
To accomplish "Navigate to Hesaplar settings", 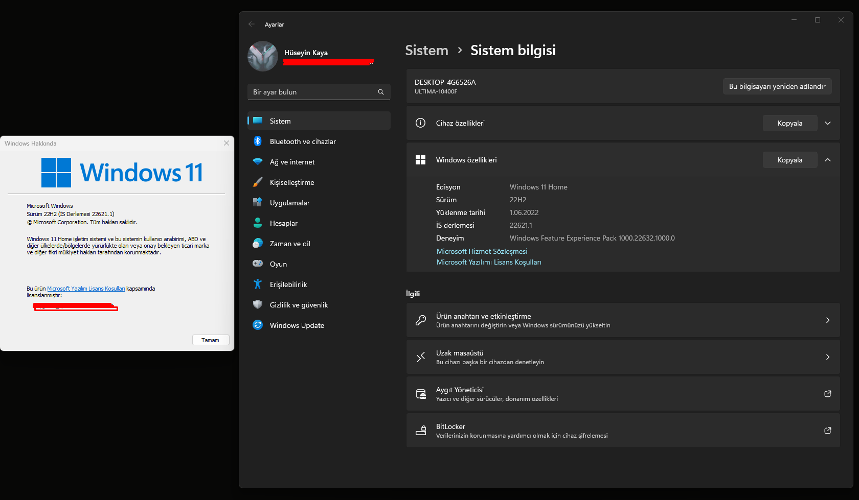I will click(x=319, y=223).
